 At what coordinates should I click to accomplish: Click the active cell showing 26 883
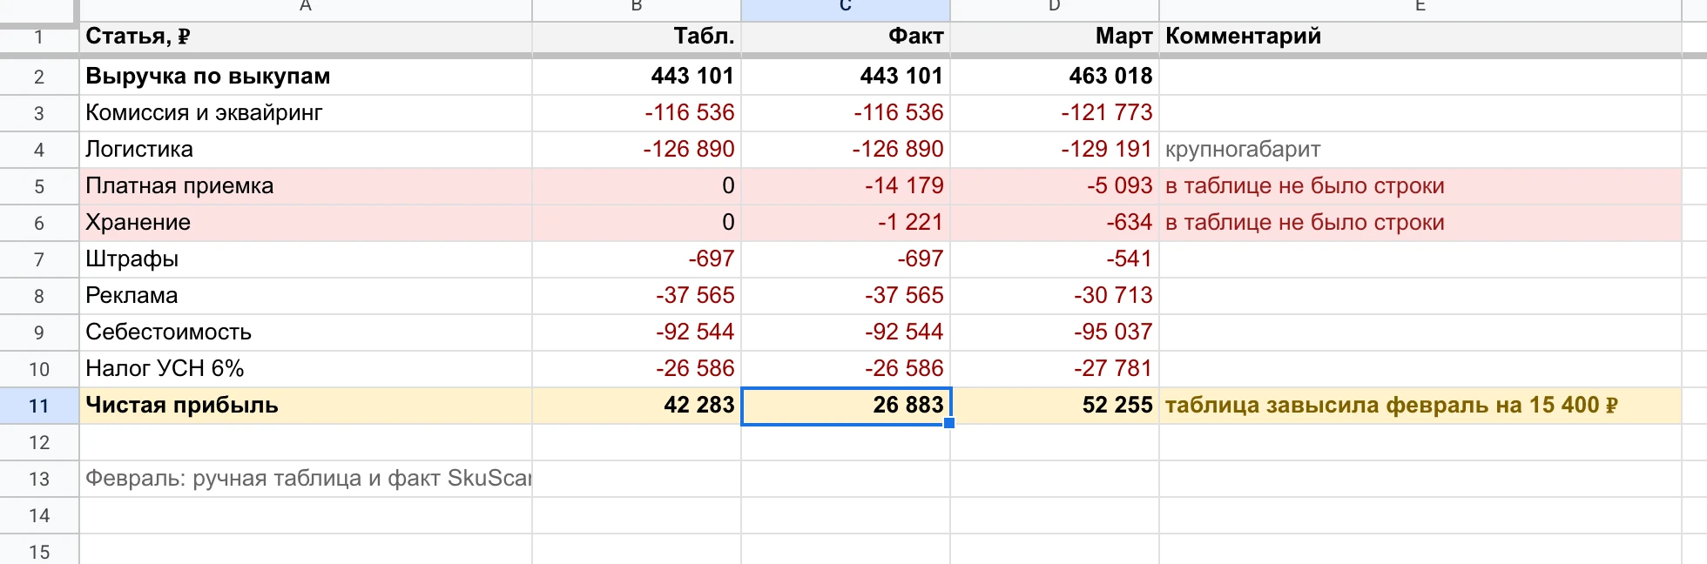[x=846, y=406]
